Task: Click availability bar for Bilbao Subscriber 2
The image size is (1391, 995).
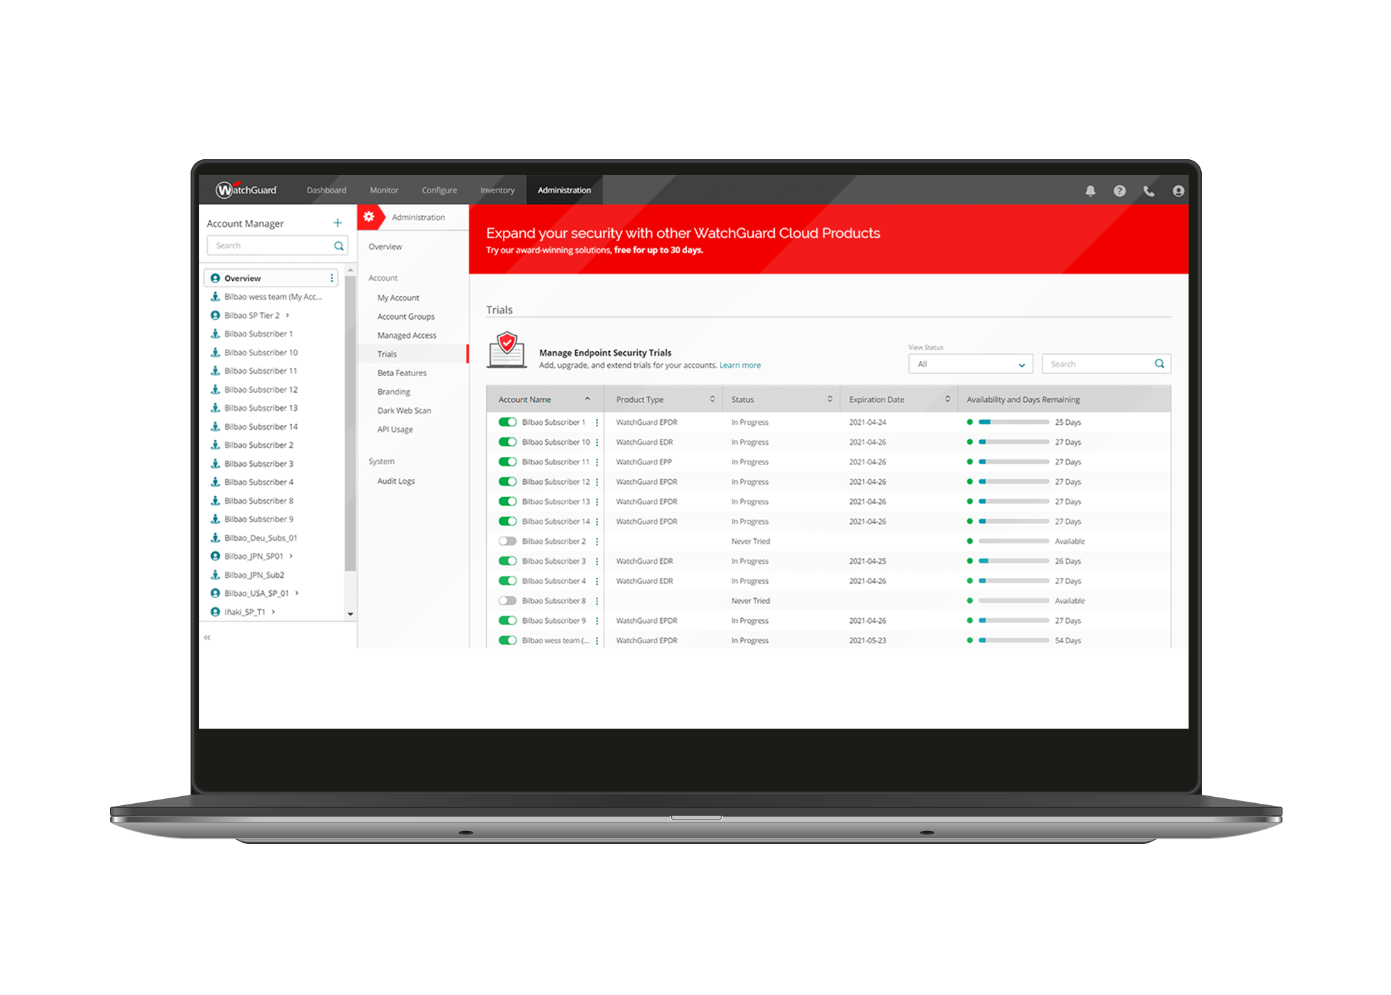Action: 1014,541
